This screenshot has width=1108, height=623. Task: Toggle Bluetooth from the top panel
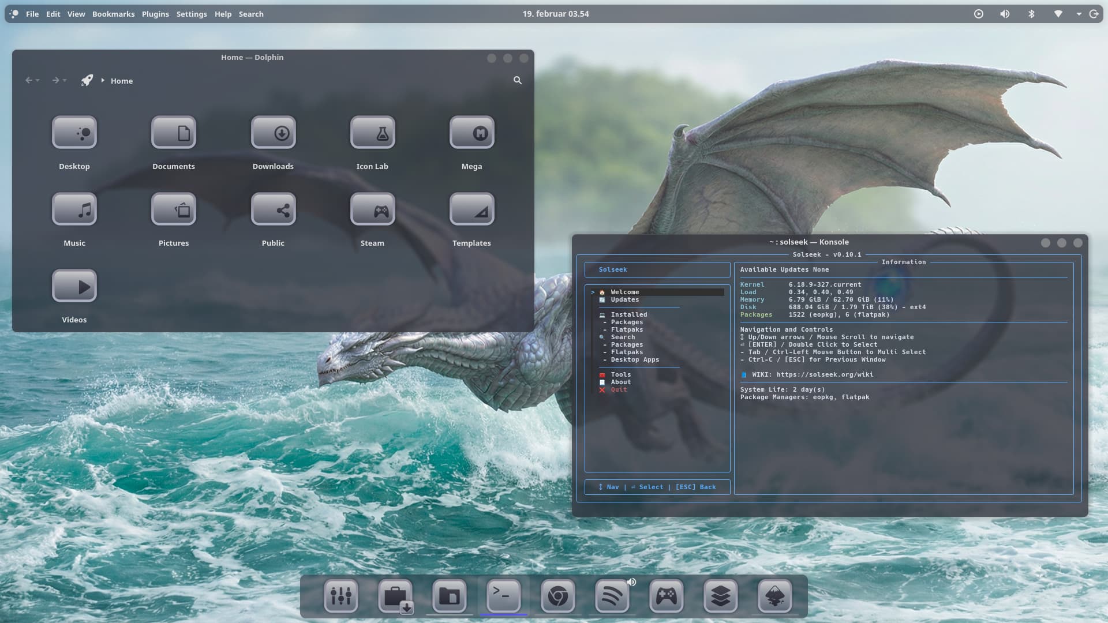click(1031, 14)
